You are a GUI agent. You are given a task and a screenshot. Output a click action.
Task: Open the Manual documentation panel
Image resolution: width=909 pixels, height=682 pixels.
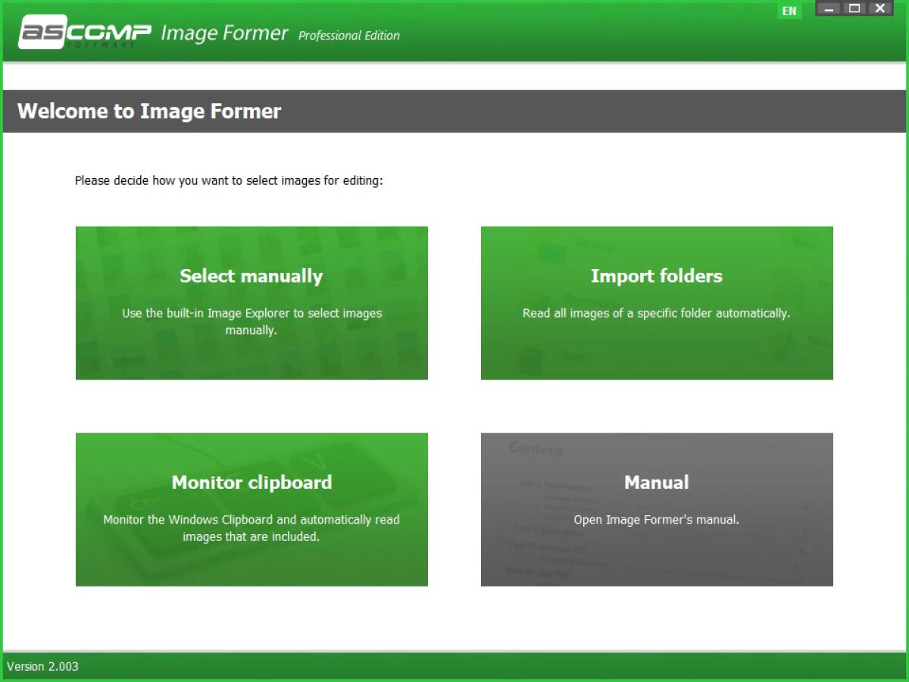click(x=656, y=509)
